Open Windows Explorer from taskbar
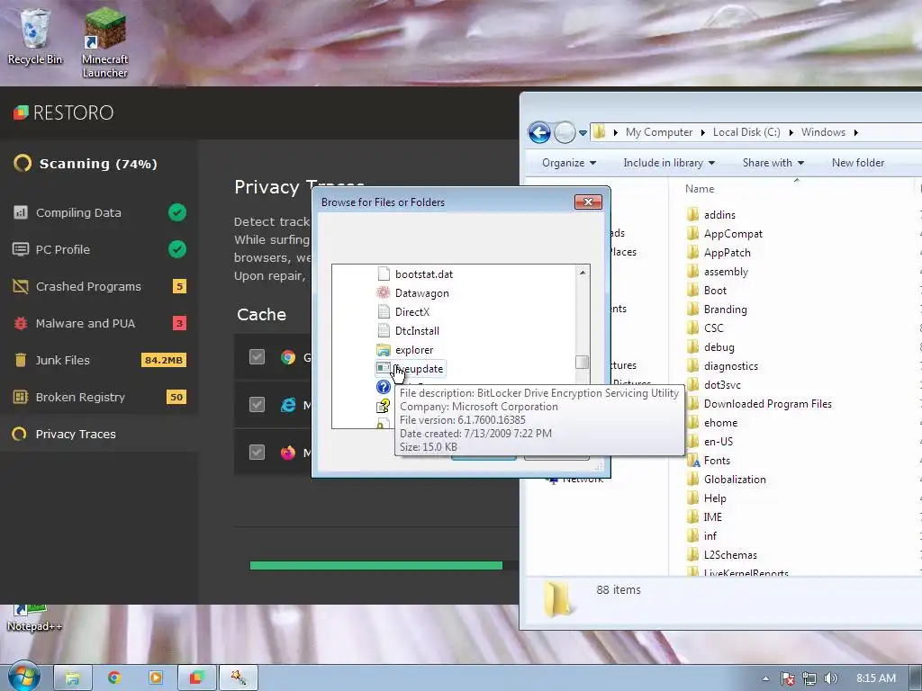Image resolution: width=922 pixels, height=691 pixels. [x=73, y=678]
